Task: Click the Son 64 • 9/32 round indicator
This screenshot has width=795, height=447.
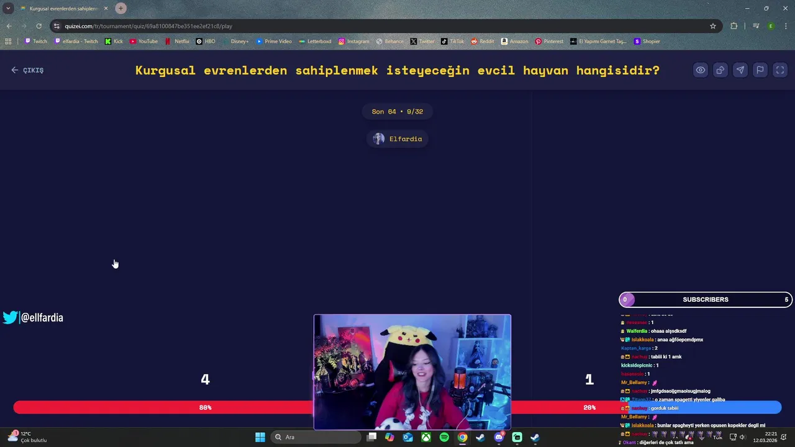Action: click(397, 112)
